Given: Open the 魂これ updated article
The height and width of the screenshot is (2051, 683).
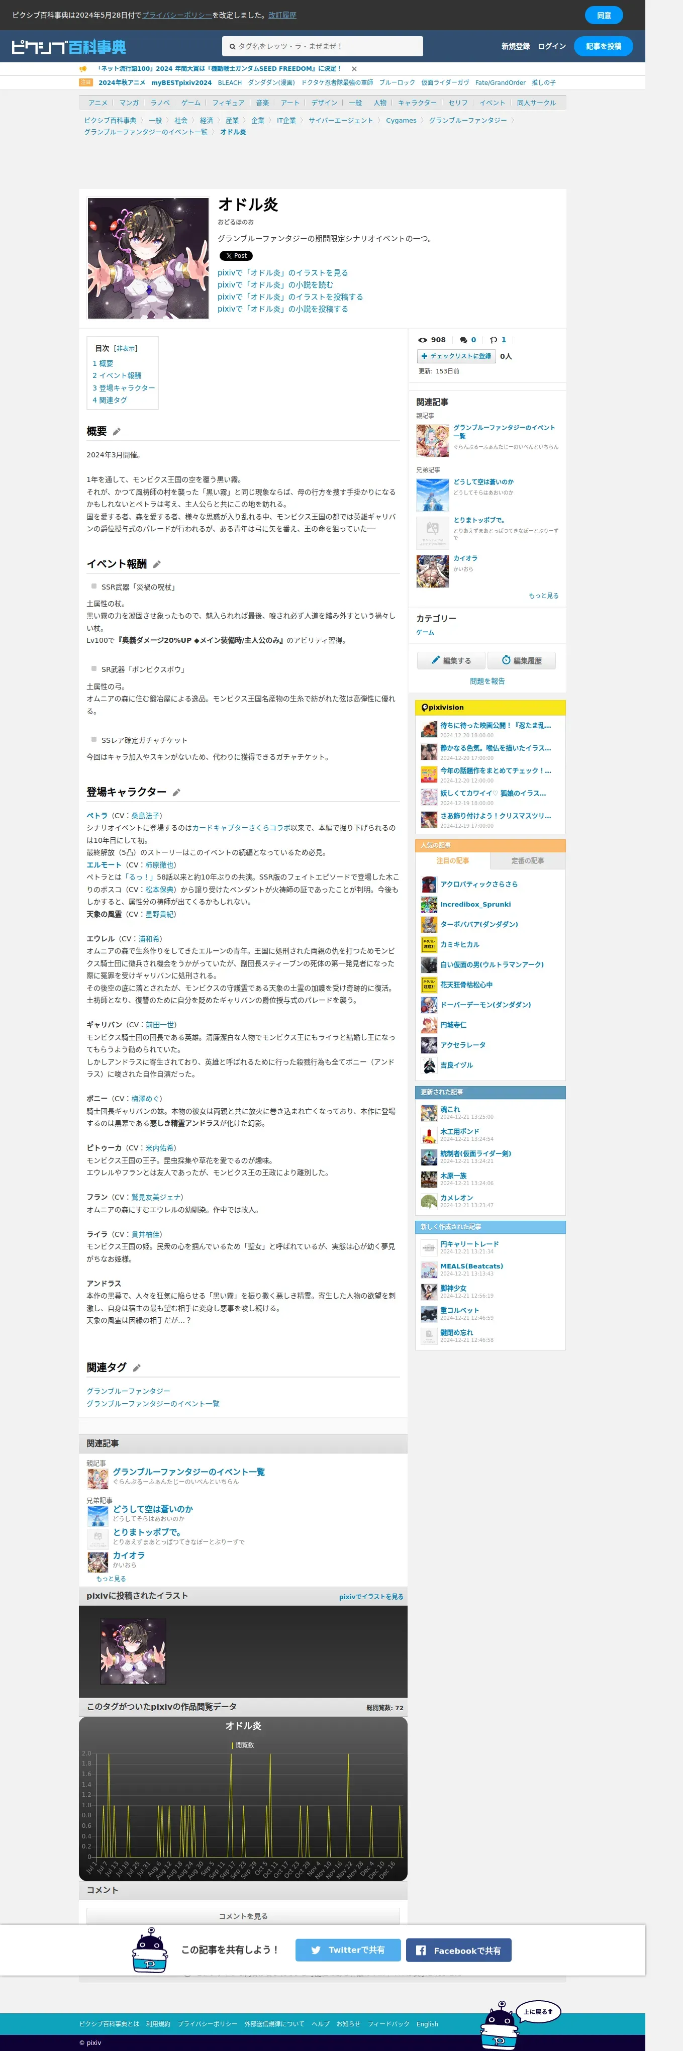Looking at the screenshot, I should [x=450, y=1109].
